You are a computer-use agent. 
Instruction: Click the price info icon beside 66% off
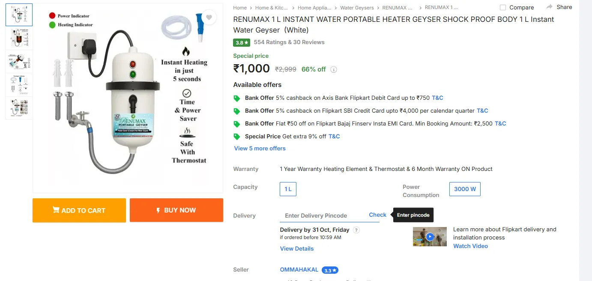[x=334, y=69]
